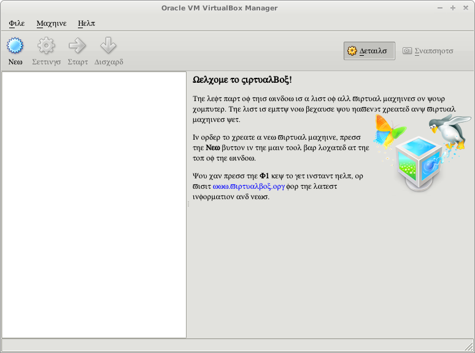Switch to the Σναπσηοτσ view button
The image size is (475, 353).
[428, 51]
